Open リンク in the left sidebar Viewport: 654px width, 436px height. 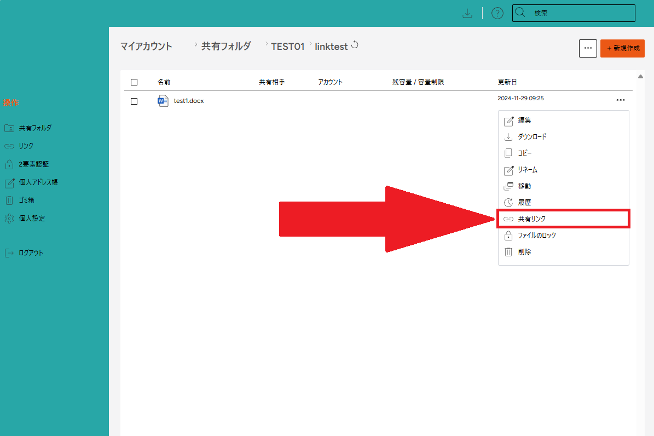(x=26, y=146)
